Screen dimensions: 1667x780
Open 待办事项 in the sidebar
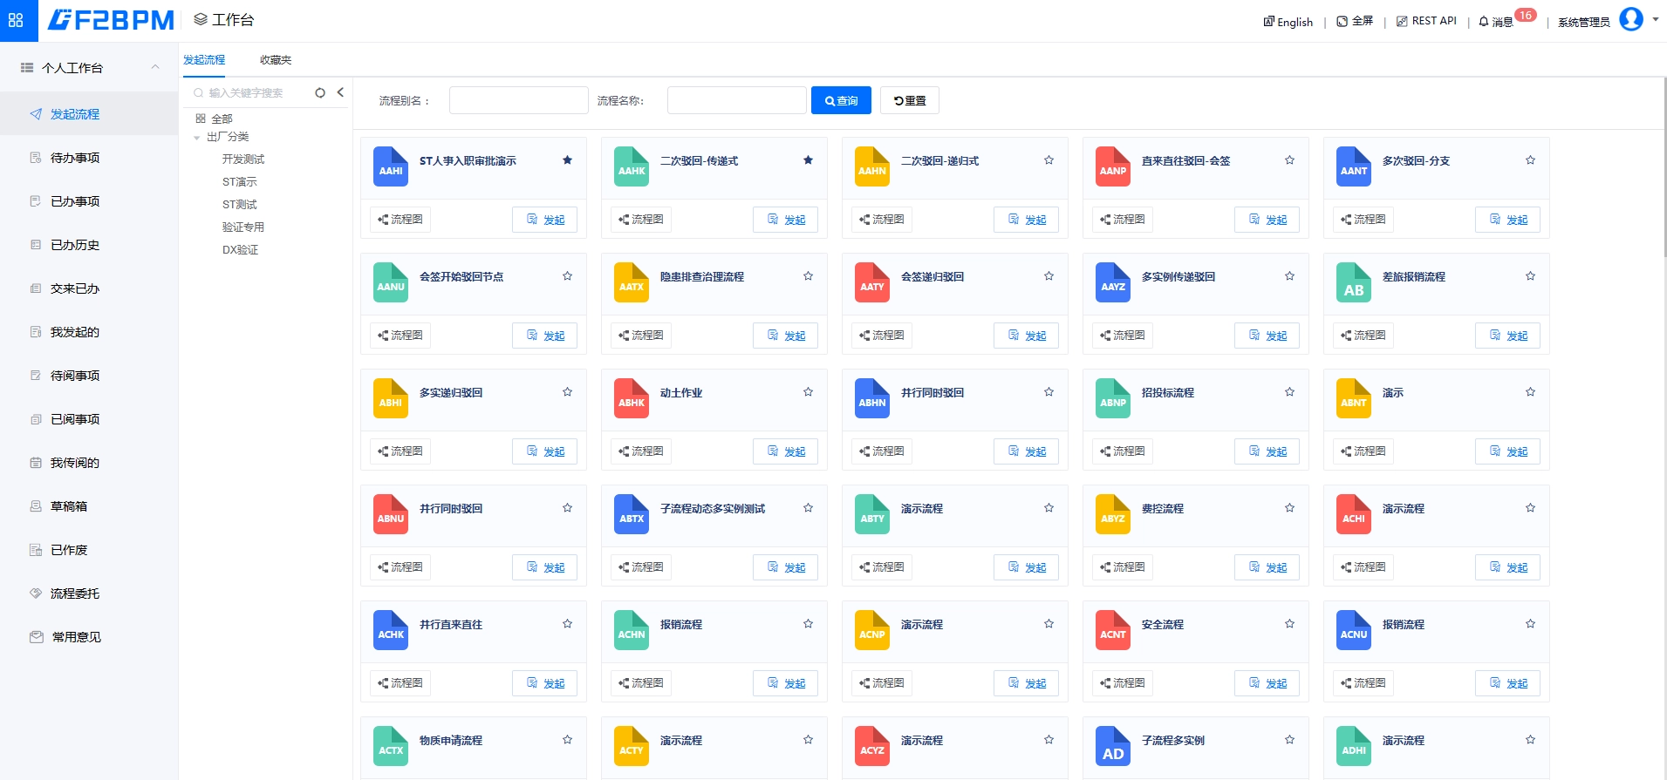click(89, 158)
